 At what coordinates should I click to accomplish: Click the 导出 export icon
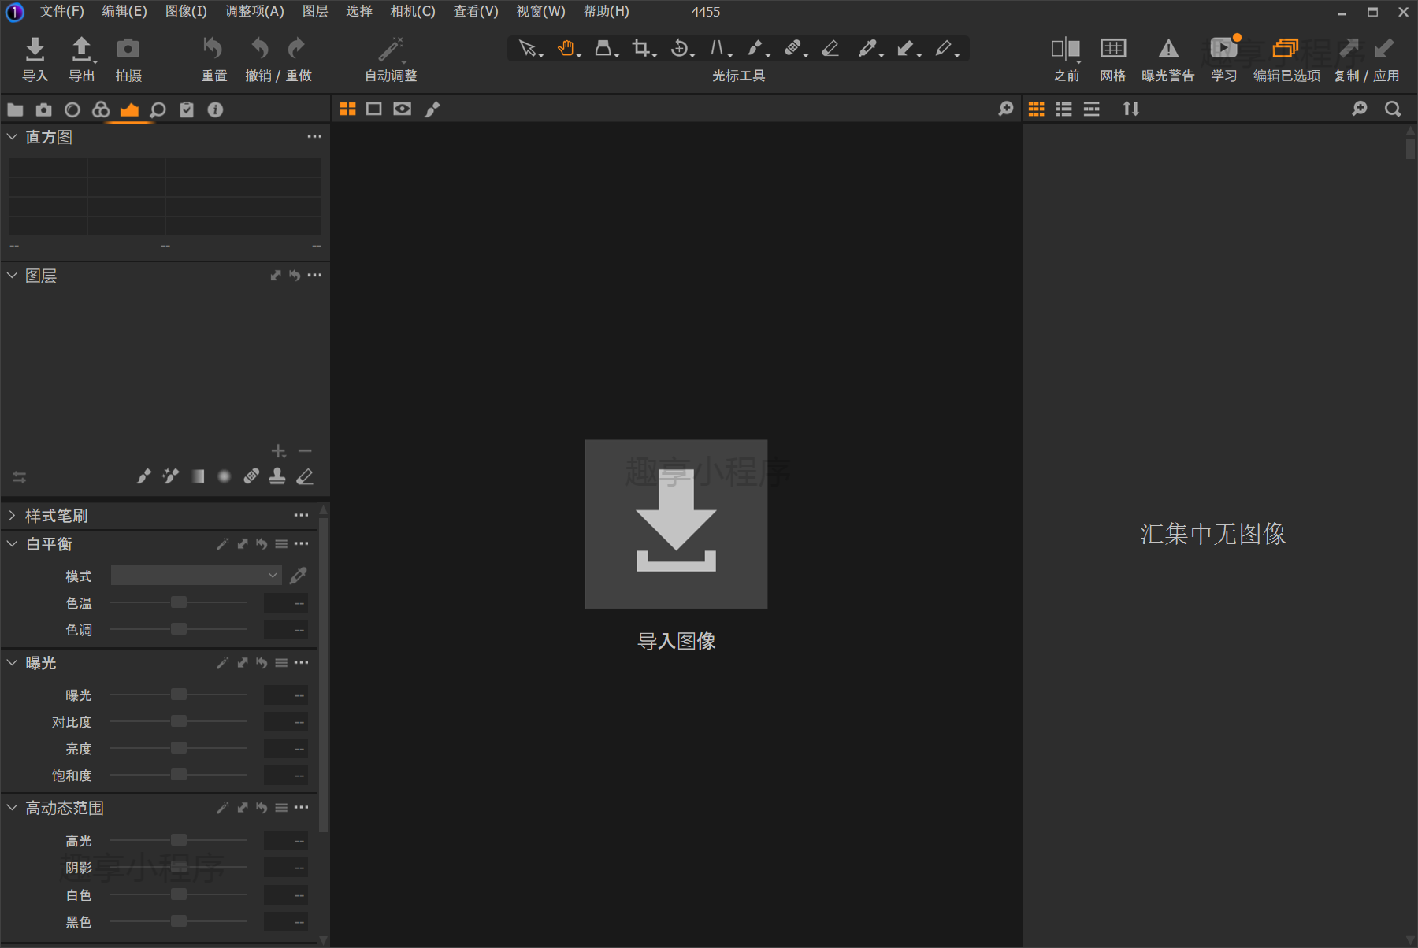(x=81, y=49)
